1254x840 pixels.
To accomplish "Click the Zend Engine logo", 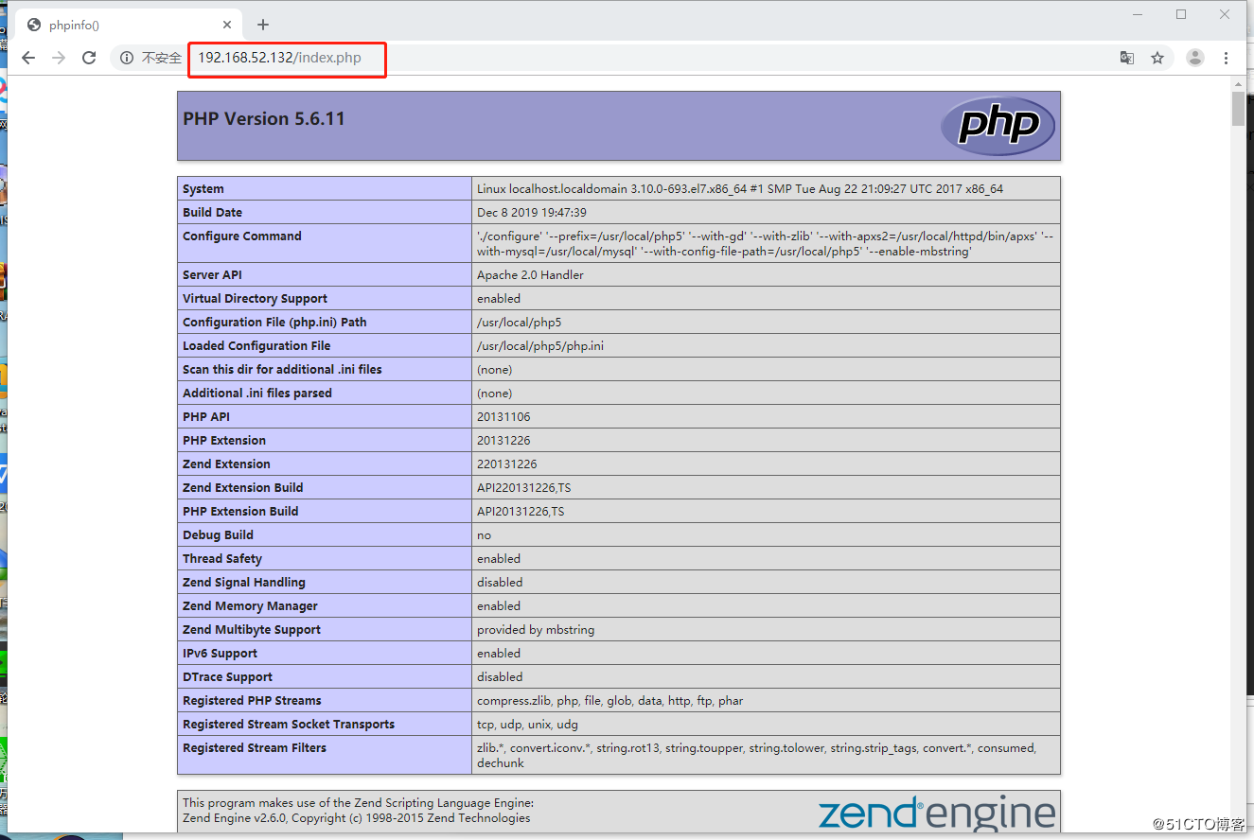I will coord(936,813).
